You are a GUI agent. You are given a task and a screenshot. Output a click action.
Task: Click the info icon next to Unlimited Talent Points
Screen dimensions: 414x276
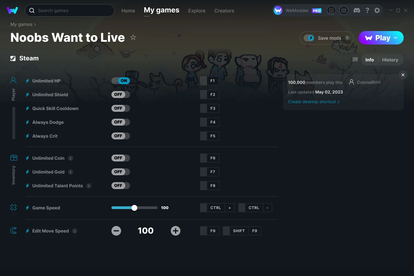(89, 186)
